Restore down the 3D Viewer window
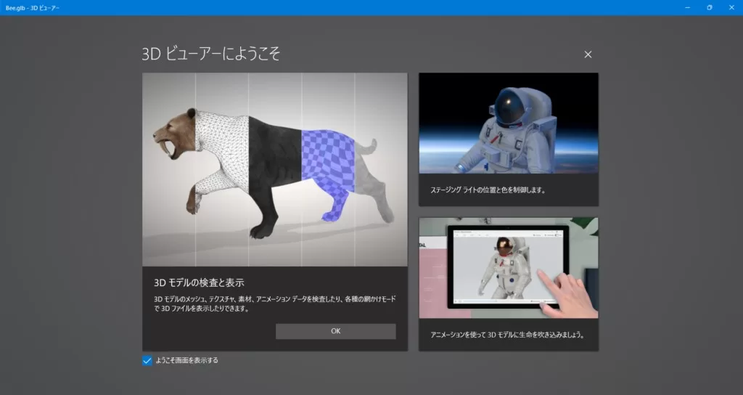 (x=709, y=7)
